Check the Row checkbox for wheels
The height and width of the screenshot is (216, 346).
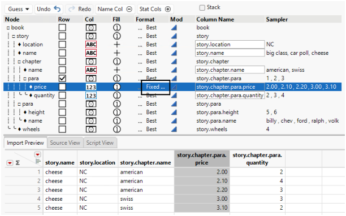[x=62, y=129]
